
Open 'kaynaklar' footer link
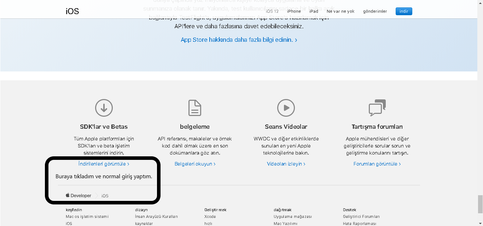coord(144,224)
